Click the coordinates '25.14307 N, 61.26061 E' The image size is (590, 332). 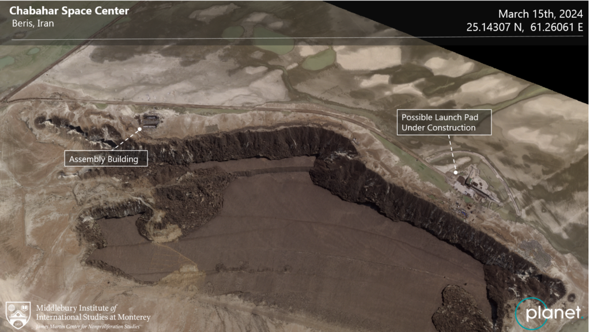click(x=525, y=27)
